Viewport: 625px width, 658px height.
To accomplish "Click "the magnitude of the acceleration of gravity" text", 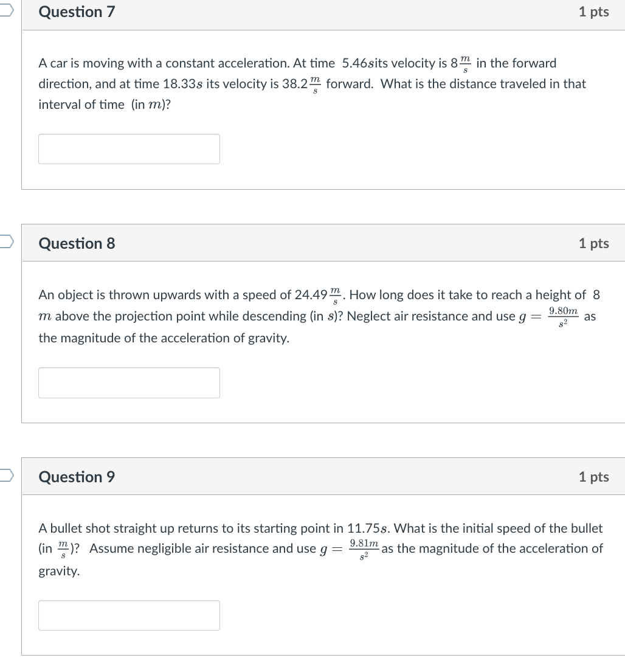I will pos(164,338).
